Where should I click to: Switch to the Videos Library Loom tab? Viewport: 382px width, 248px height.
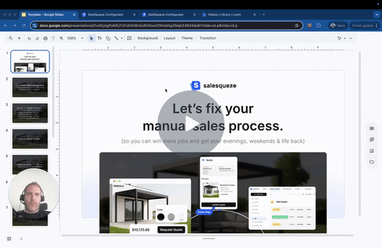[x=224, y=14]
